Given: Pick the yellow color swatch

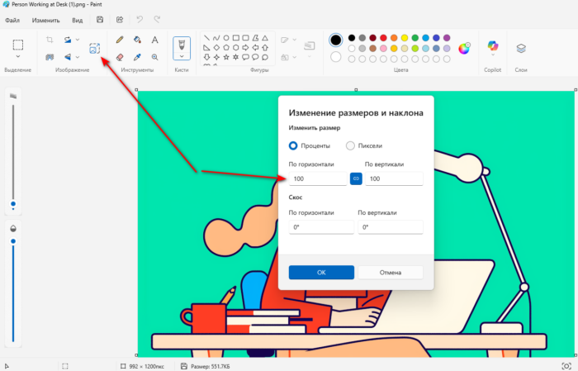Looking at the screenshot, I should pos(405,38).
